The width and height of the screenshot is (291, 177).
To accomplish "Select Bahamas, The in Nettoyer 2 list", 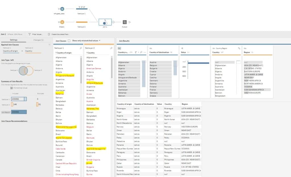I will 93,108.
